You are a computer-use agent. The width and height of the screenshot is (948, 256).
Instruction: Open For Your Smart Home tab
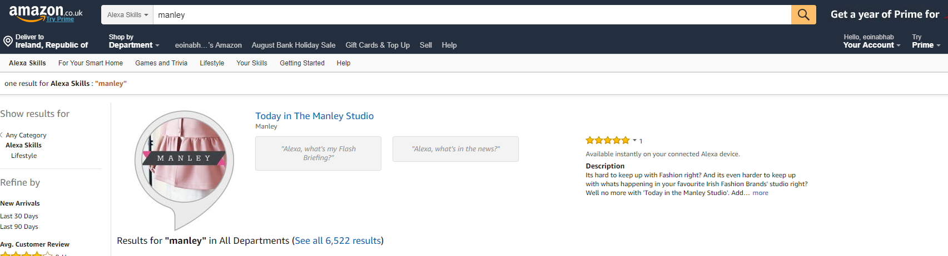[x=91, y=63]
